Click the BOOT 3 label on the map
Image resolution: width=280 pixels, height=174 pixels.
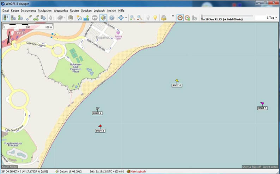262,108
